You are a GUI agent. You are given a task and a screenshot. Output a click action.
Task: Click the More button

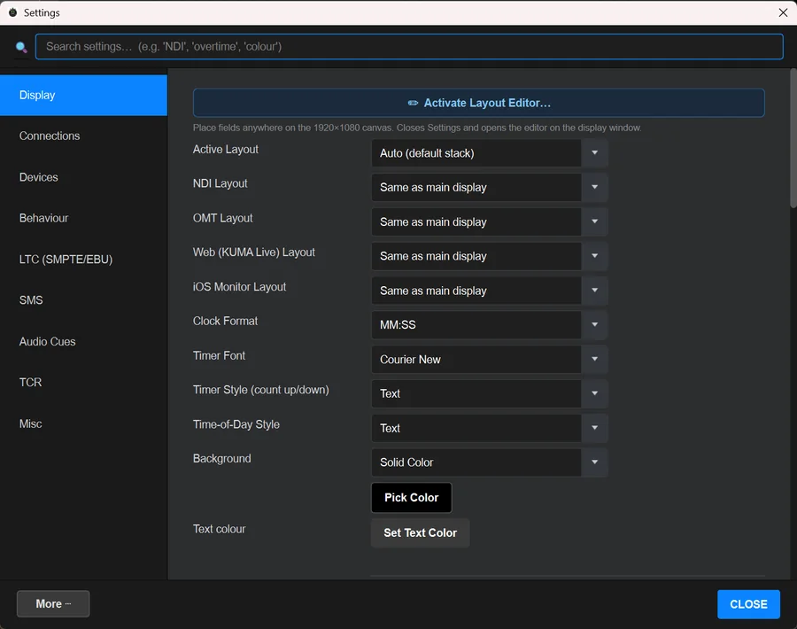pos(53,603)
